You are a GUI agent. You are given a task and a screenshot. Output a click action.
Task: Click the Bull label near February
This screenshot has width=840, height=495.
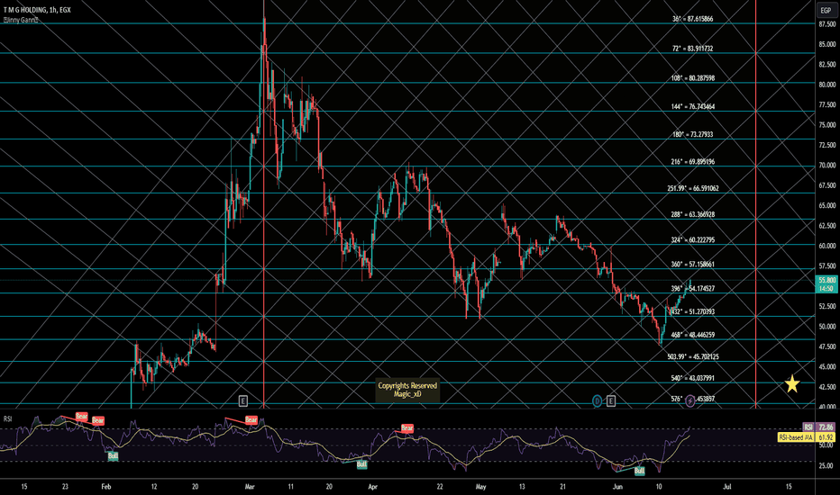113,456
